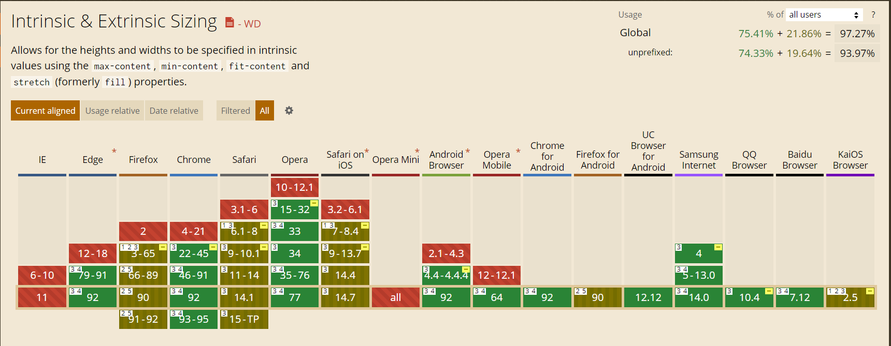Click the asterisk note beside Opera Mini
Image resolution: width=891 pixels, height=346 pixels.
click(x=417, y=151)
